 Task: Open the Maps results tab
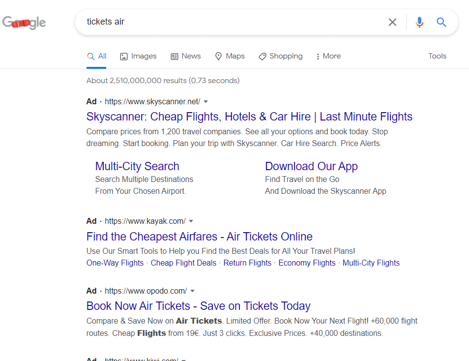tap(230, 56)
